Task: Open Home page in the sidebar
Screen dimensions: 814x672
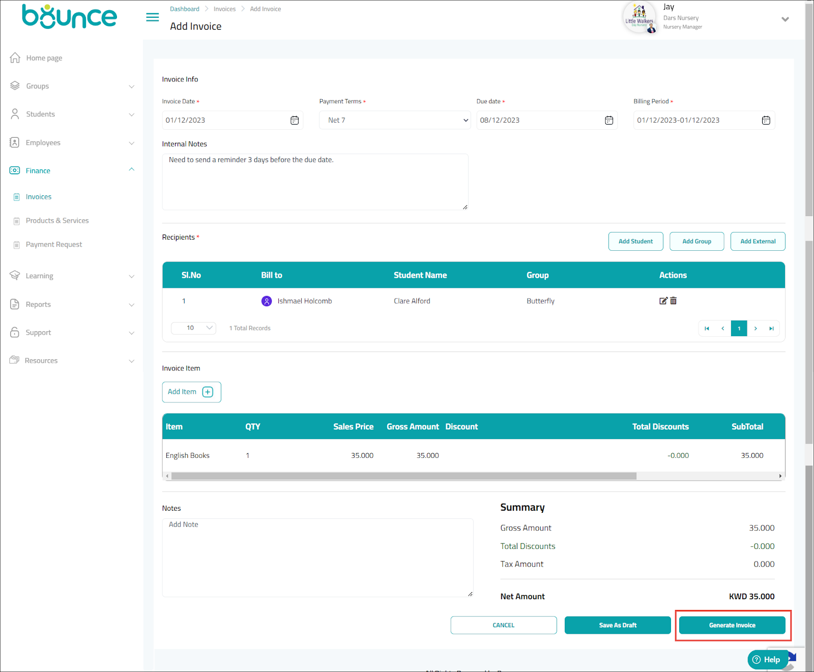Action: point(44,58)
